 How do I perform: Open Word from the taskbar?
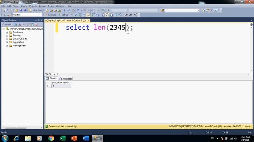(x=86, y=138)
